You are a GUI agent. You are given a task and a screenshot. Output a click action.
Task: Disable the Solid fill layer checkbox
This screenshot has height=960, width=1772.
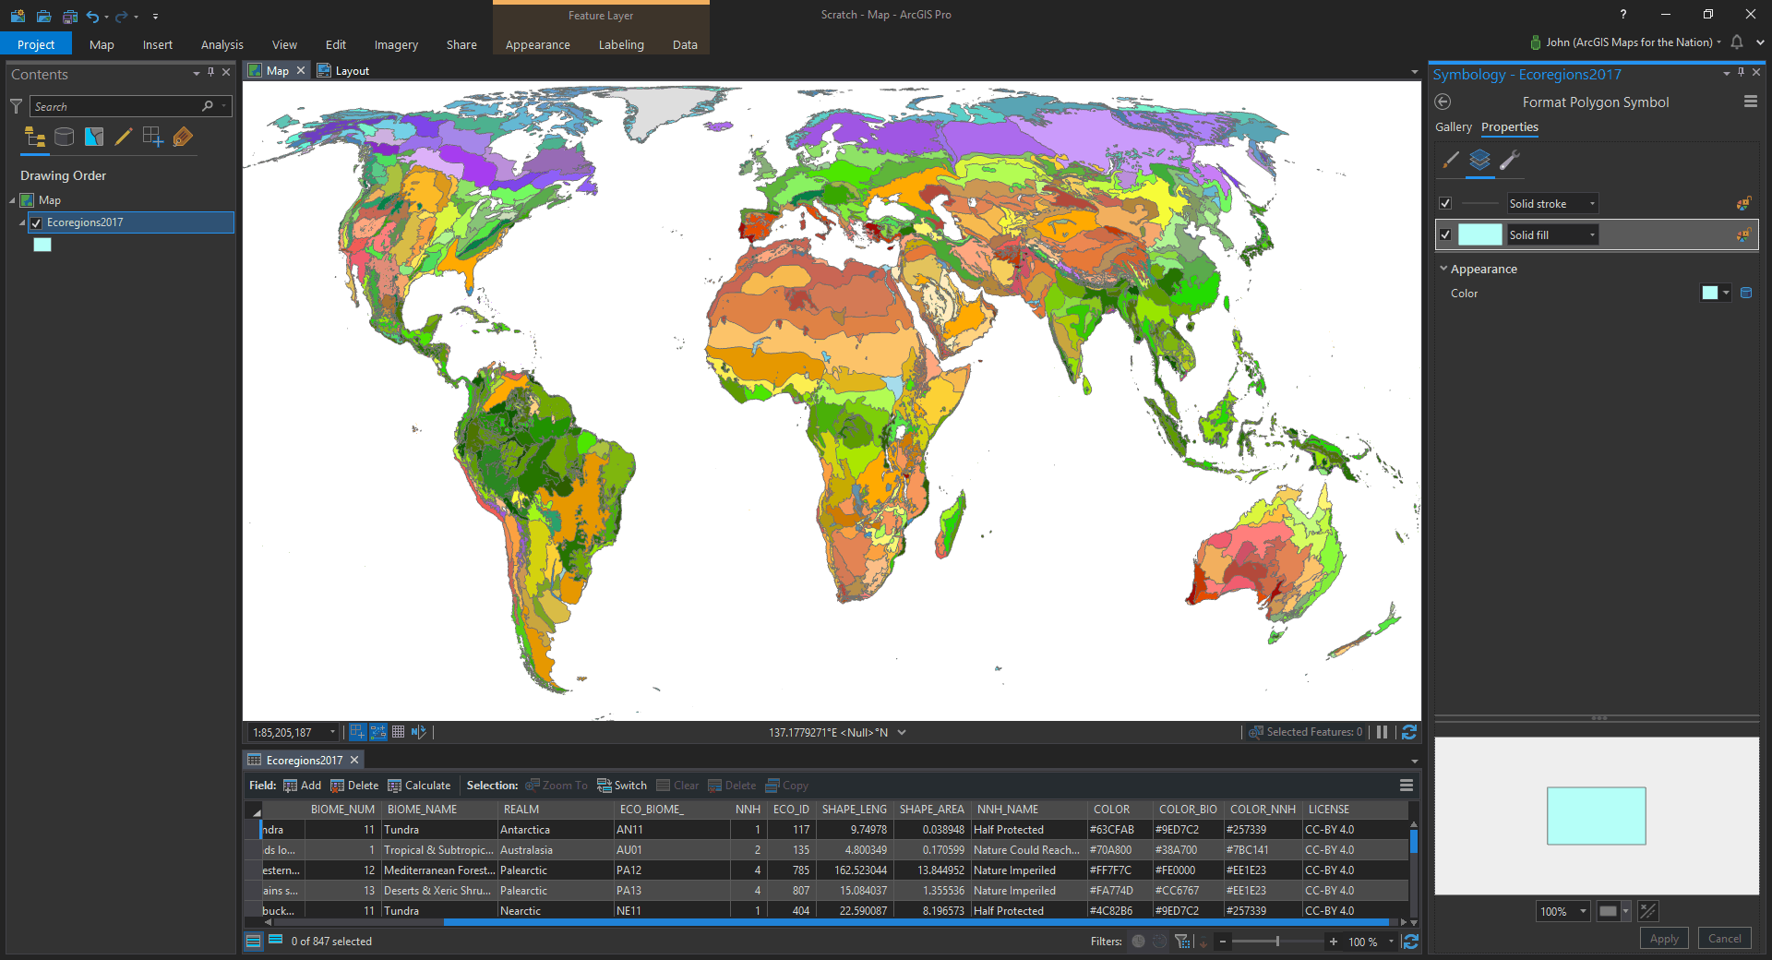pyautogui.click(x=1445, y=235)
